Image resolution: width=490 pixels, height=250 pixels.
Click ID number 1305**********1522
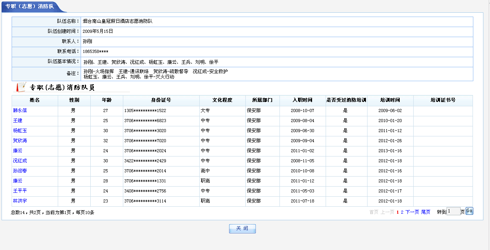tap(145, 111)
